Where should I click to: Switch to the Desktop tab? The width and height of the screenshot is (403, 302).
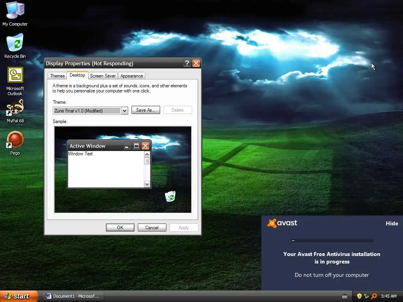78,75
